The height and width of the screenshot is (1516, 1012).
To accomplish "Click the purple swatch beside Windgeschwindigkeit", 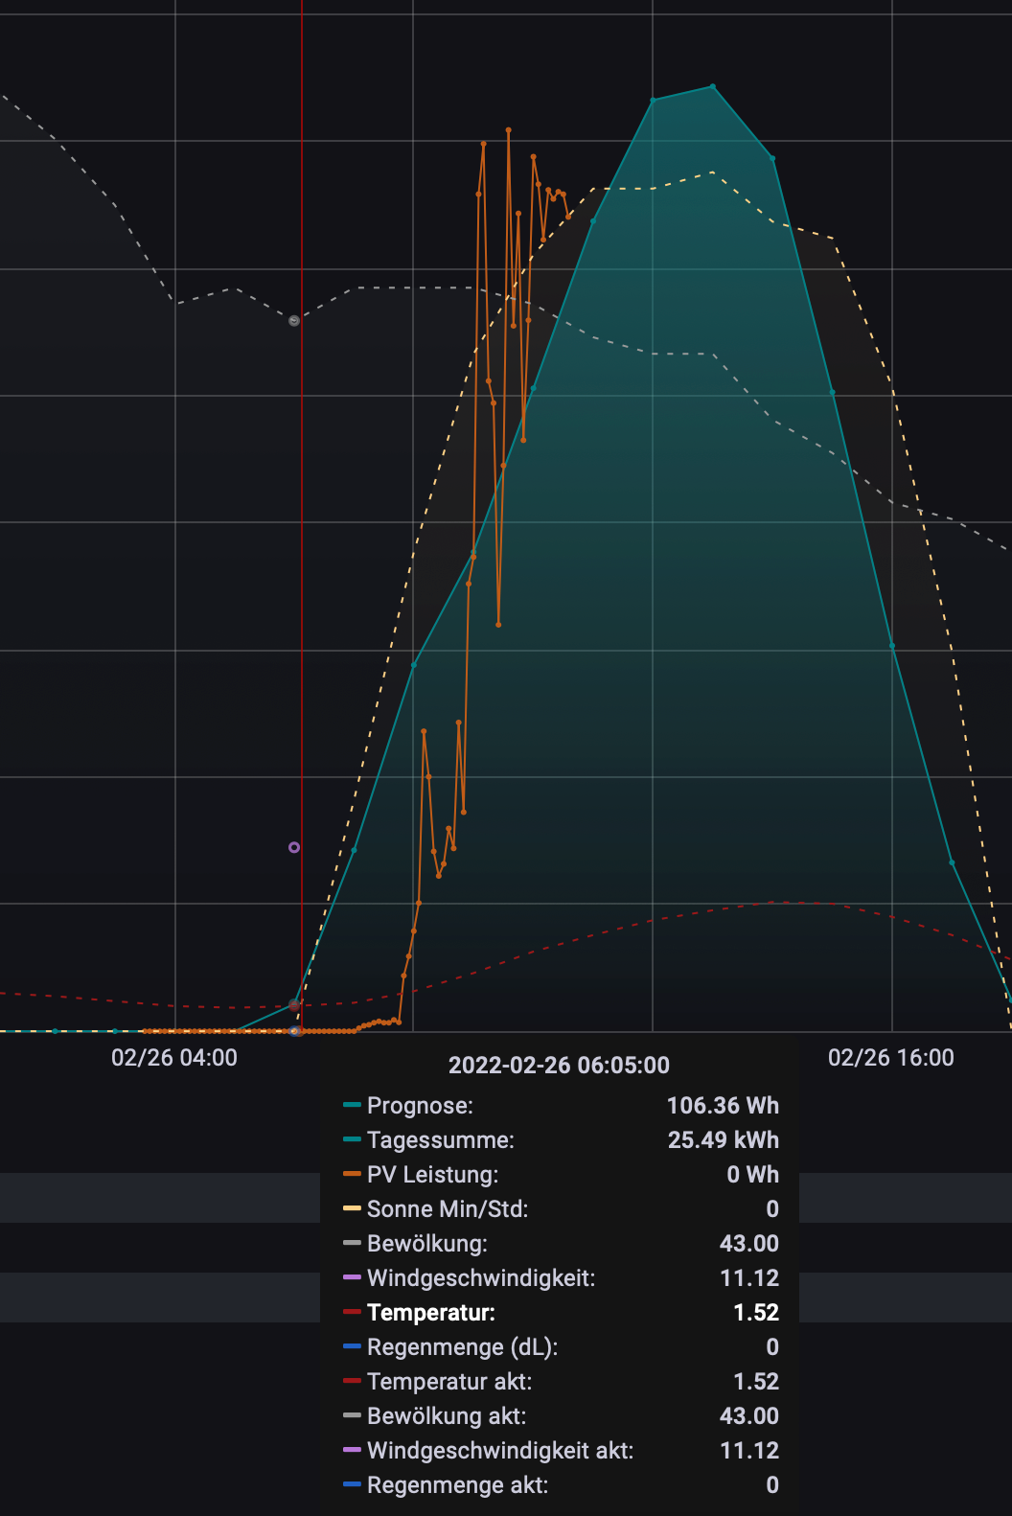I will 352,1278.
